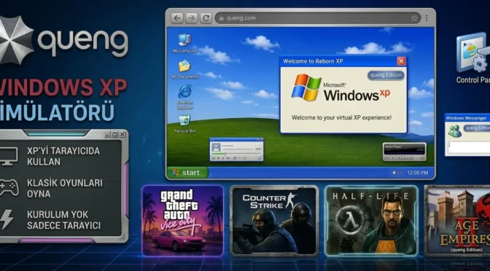Click the browser back arrow button
The width and height of the screenshot is (490, 271).
pos(177,18)
